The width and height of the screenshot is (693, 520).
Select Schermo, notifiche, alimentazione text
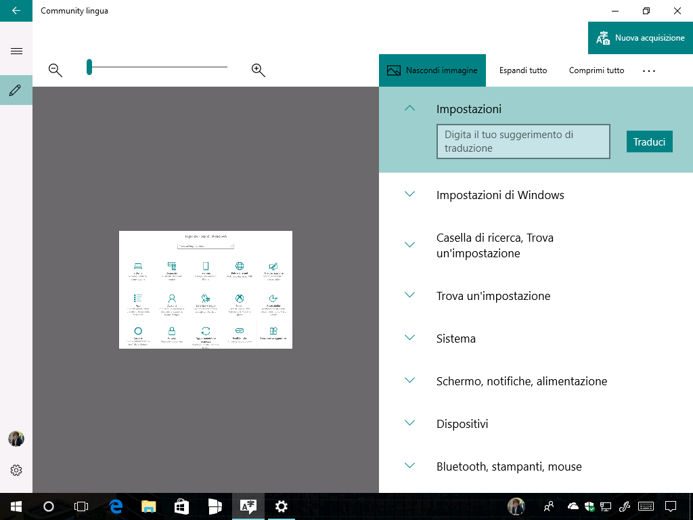[522, 381]
